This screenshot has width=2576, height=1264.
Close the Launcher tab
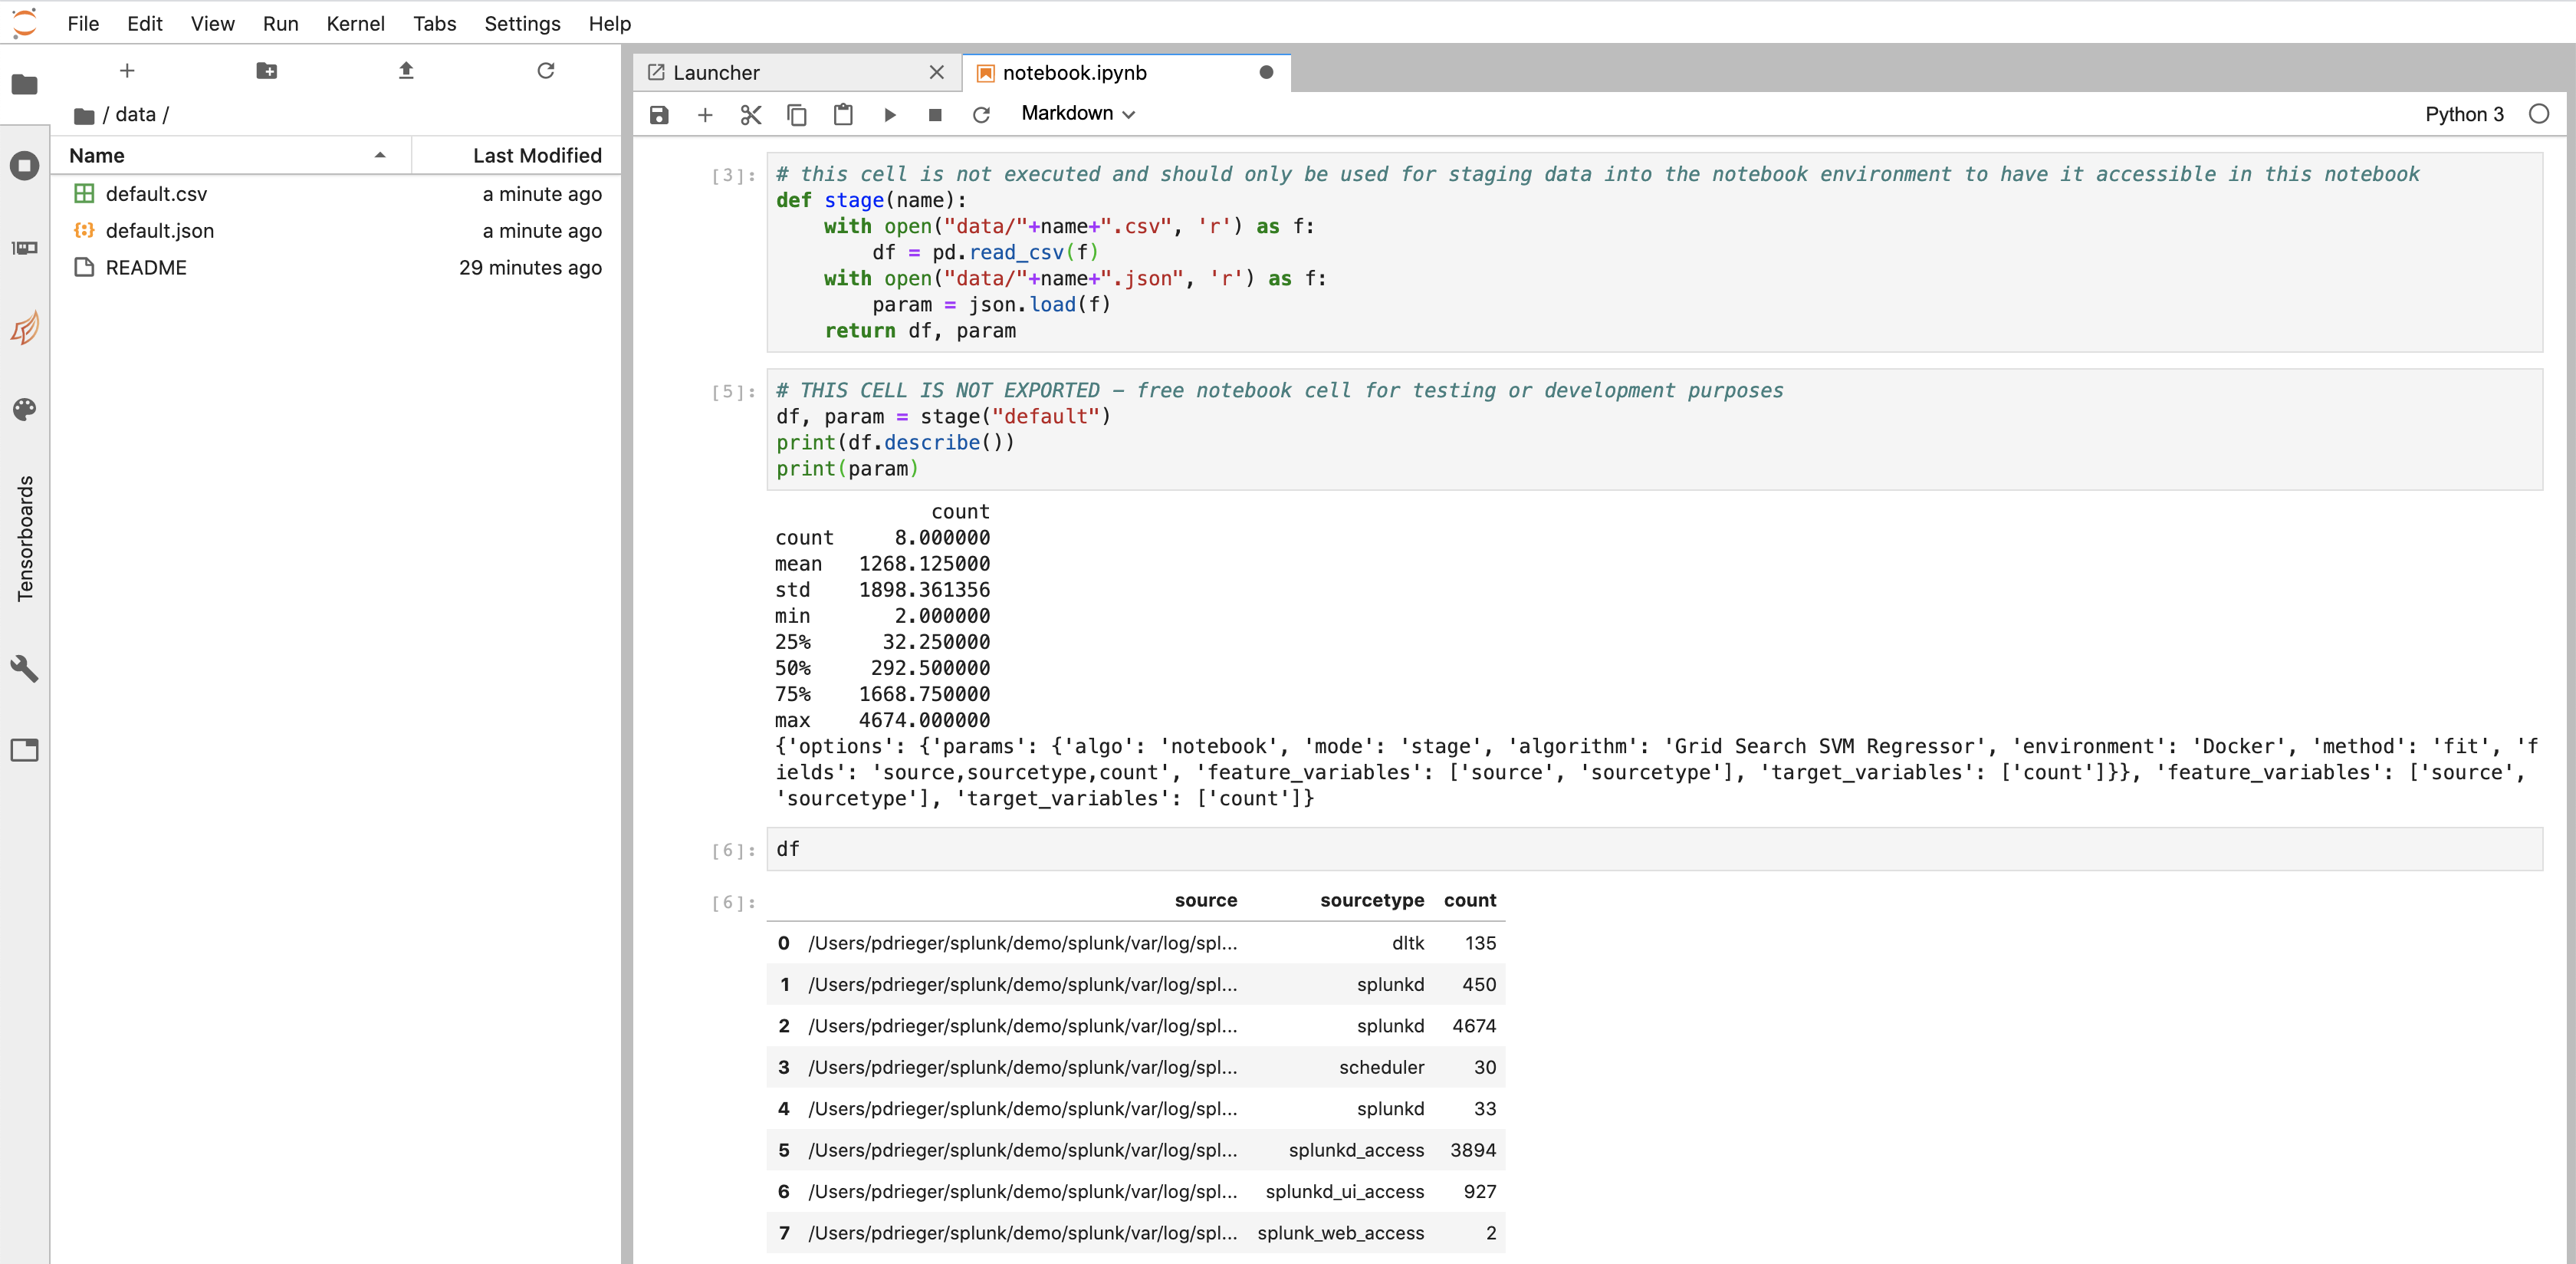pos(936,72)
